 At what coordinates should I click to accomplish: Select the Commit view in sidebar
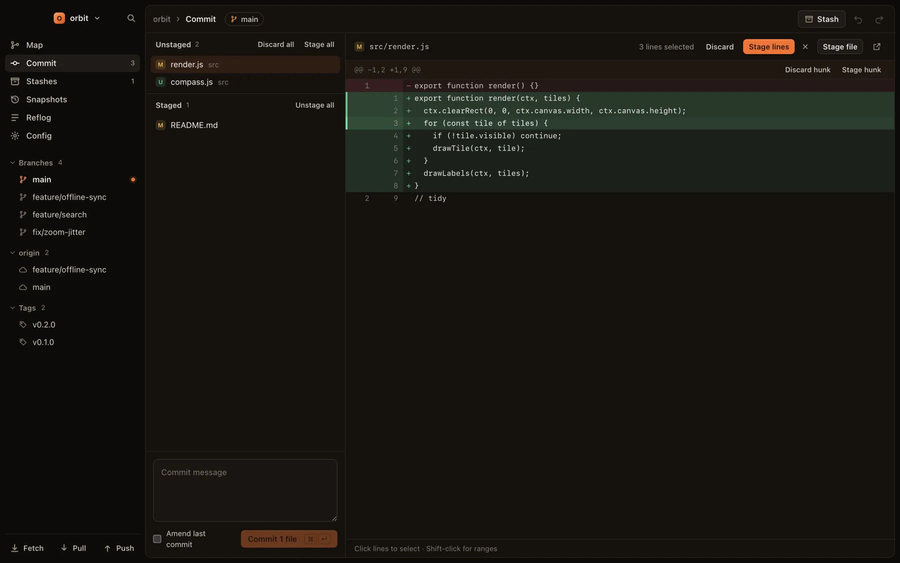pos(72,63)
